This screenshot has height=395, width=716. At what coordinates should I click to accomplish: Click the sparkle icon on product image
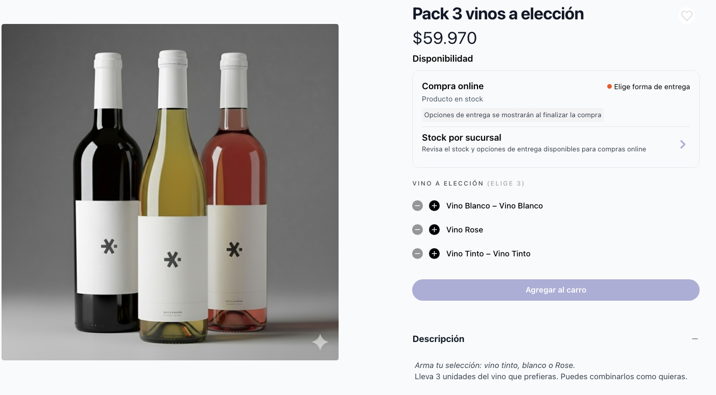[320, 342]
